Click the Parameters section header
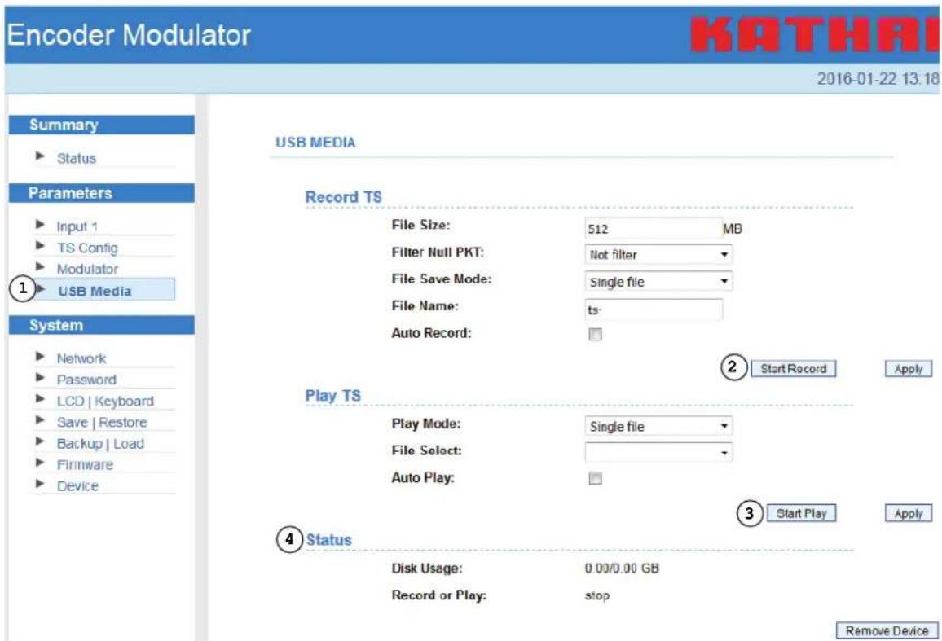Viewport: 942px width, 641px height. (x=102, y=193)
